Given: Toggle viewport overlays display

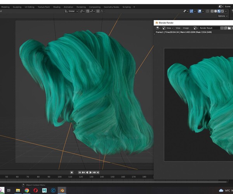Looking at the screenshot, I should [x=200, y=11].
